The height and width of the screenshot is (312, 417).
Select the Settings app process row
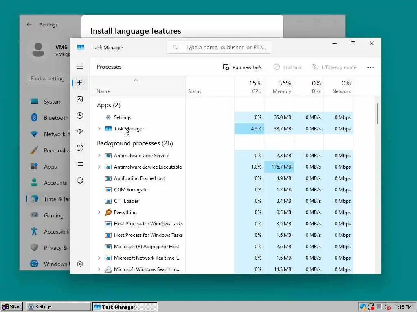tap(222, 117)
